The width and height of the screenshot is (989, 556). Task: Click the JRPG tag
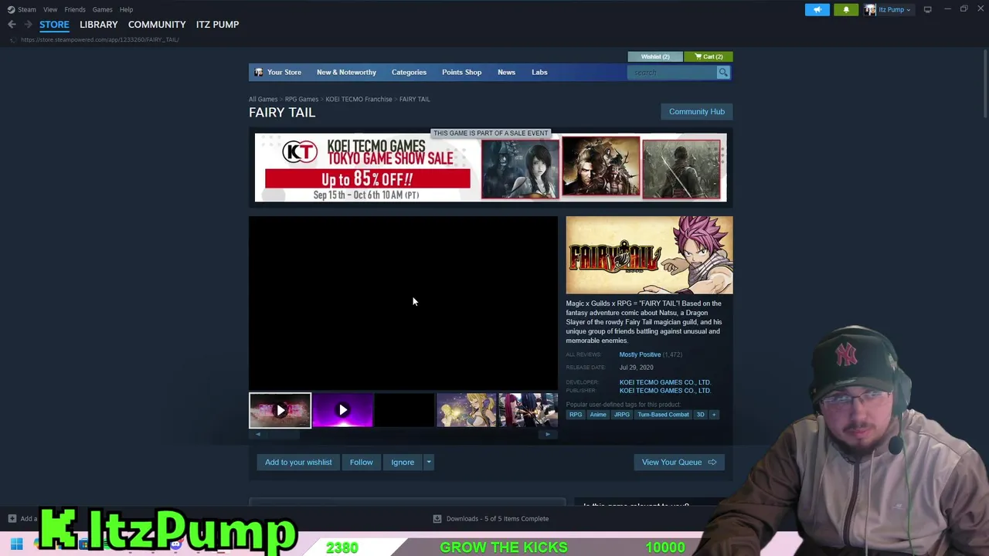pyautogui.click(x=622, y=415)
